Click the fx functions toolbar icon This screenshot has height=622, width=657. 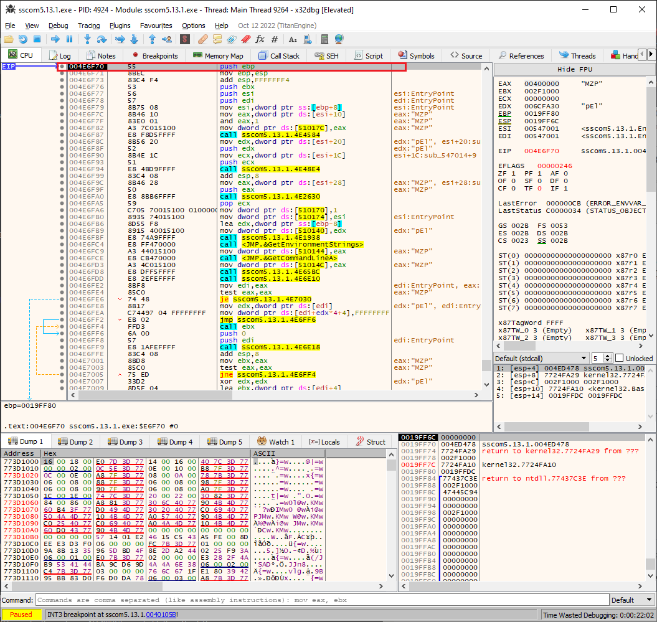click(x=260, y=39)
